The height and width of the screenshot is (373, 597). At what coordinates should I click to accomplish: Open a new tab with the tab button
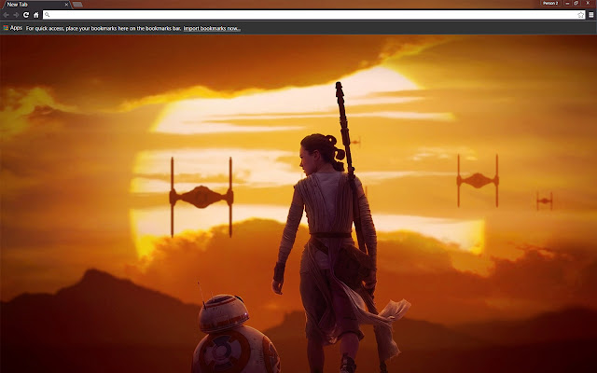pyautogui.click(x=77, y=5)
